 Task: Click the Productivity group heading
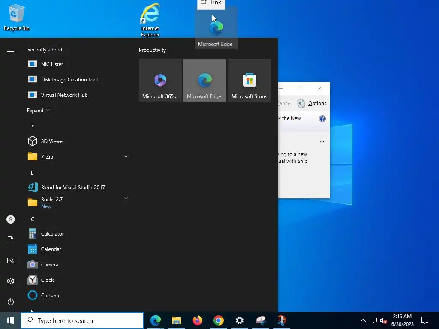[x=152, y=50]
